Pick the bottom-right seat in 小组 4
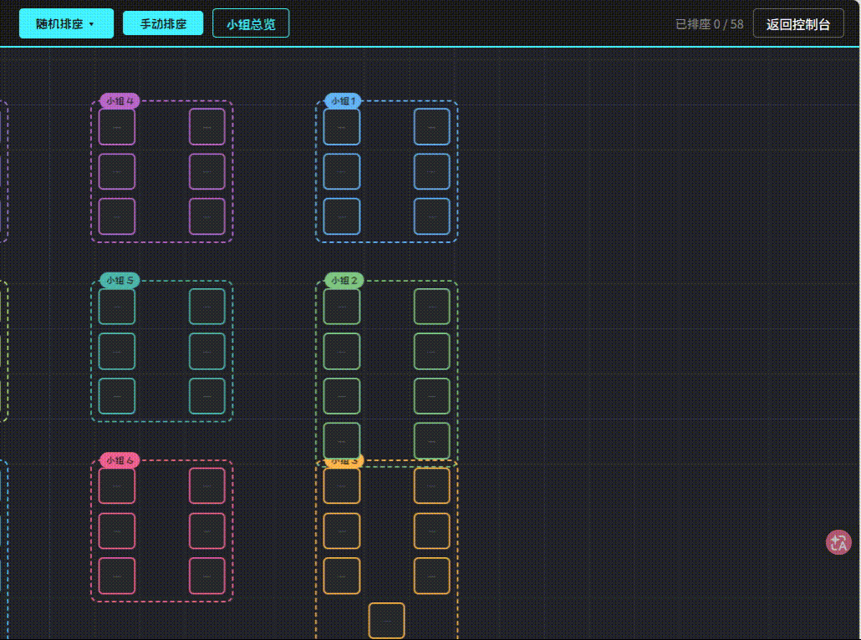The image size is (861, 640). click(x=207, y=216)
